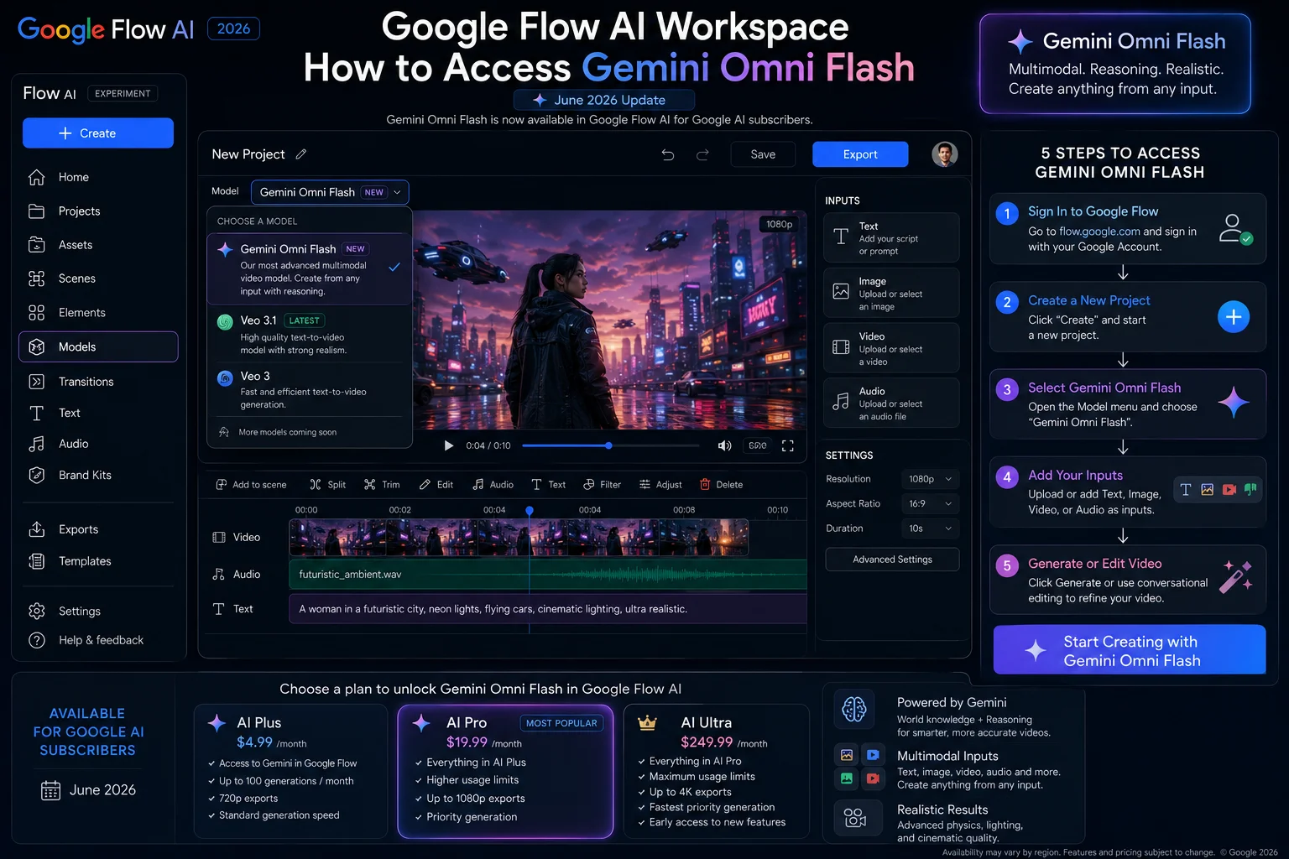1289x859 pixels.
Task: Click the 2026 badge beside the logo
Action: coord(233,29)
